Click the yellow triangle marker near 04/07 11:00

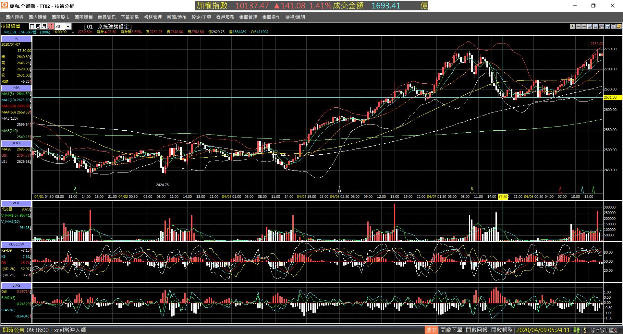click(472, 189)
